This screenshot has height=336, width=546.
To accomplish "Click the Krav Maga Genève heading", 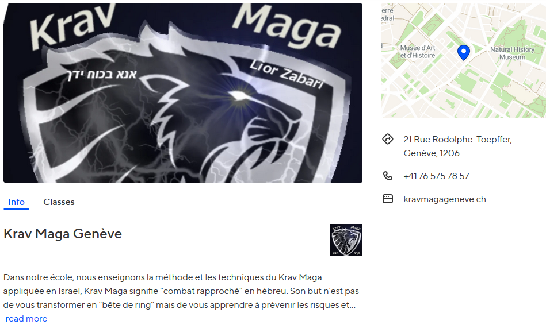I will pyautogui.click(x=63, y=234).
